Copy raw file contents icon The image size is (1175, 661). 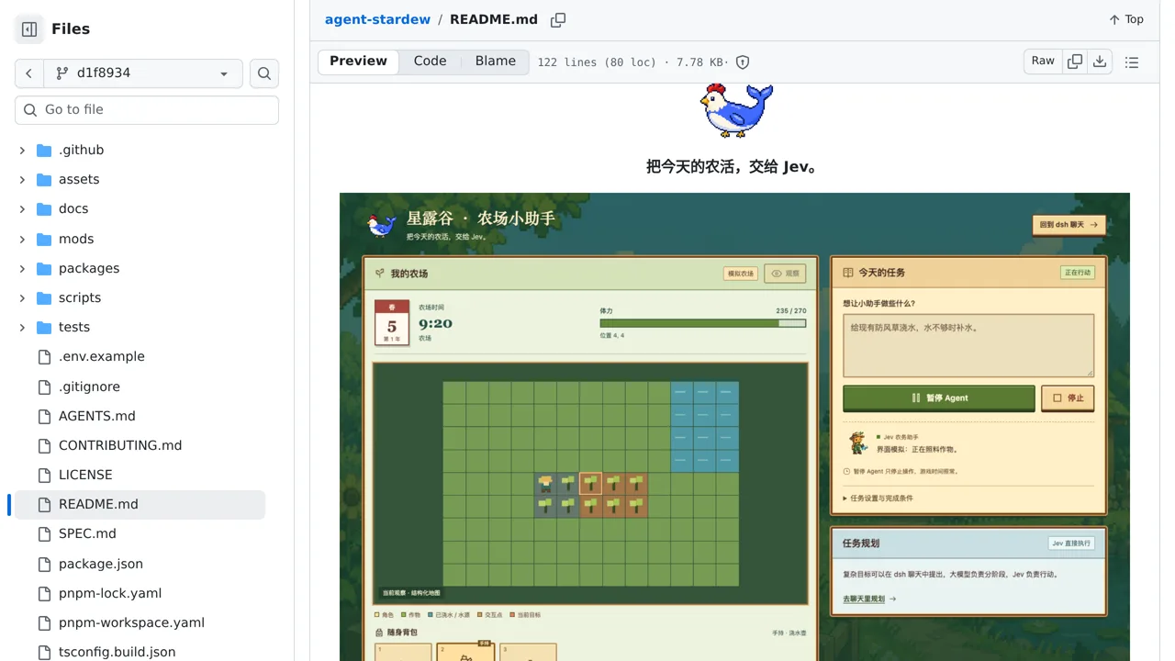tap(1075, 62)
